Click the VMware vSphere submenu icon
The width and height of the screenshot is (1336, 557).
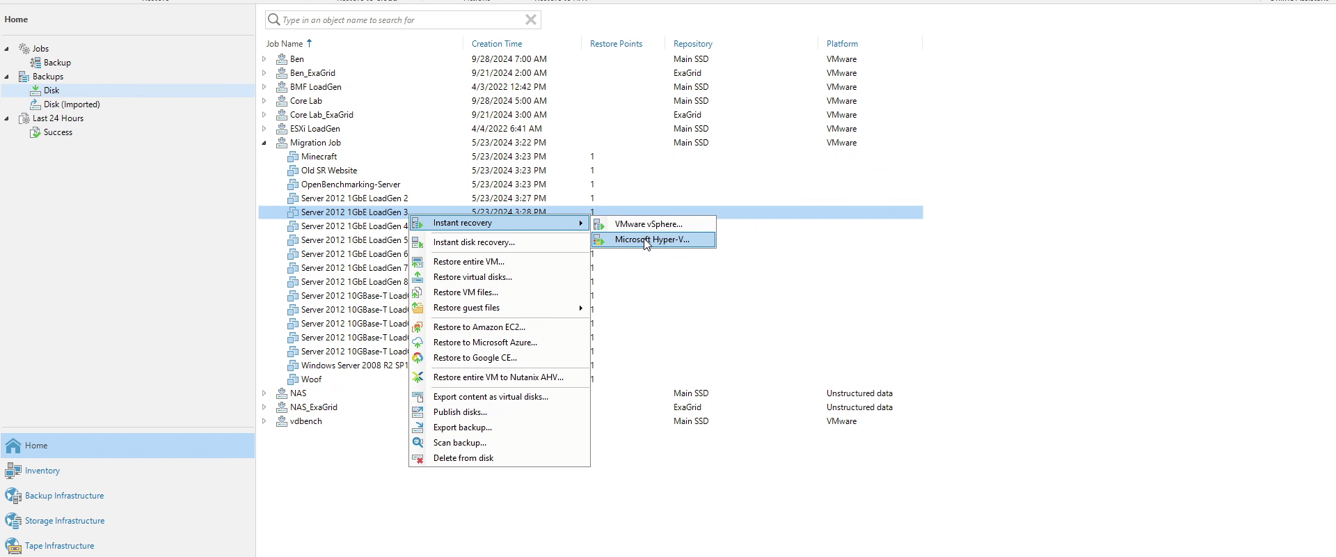click(x=598, y=224)
